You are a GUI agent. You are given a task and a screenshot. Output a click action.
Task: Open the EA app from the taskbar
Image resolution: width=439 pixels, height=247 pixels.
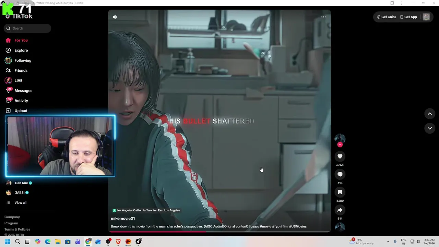(x=128, y=242)
